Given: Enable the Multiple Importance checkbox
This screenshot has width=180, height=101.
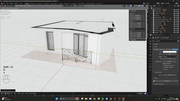Looking at the screenshot, I should tap(163, 65).
